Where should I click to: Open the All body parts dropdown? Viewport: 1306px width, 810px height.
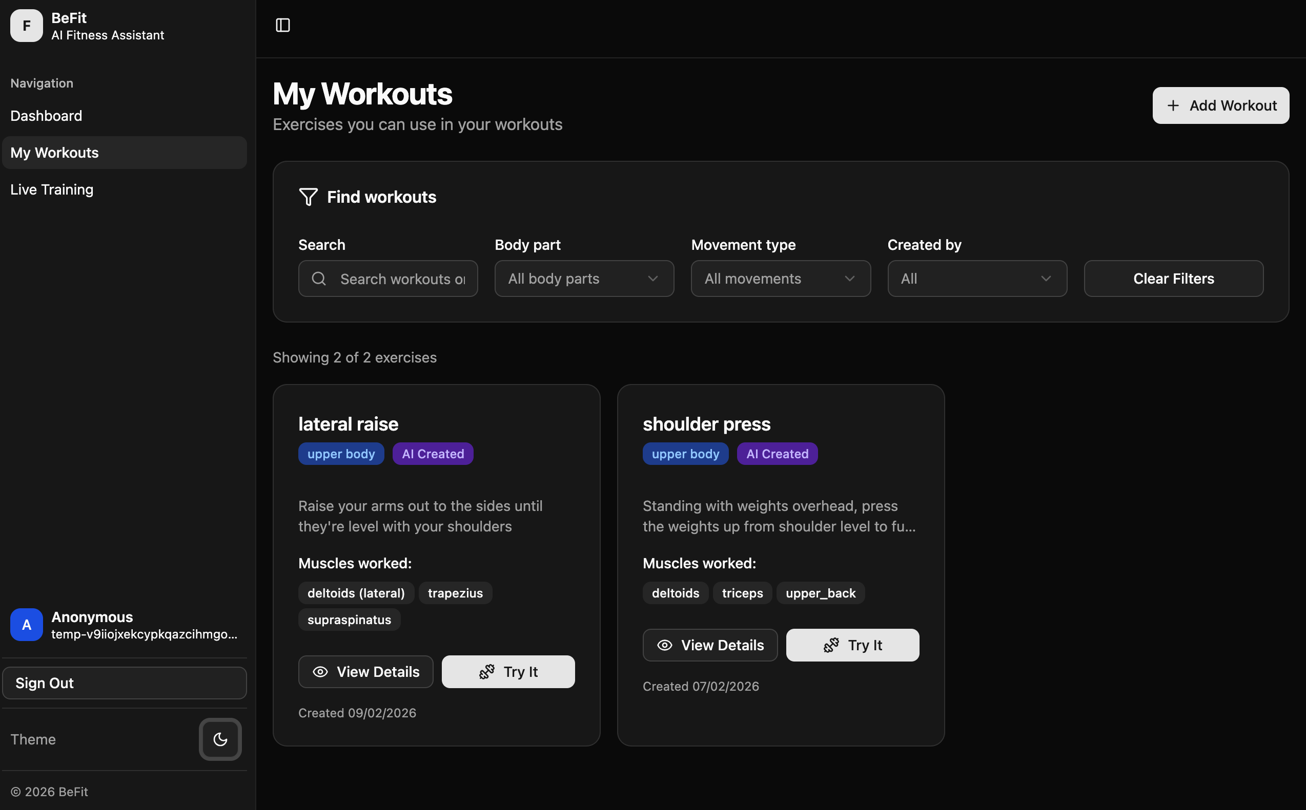pyautogui.click(x=584, y=279)
